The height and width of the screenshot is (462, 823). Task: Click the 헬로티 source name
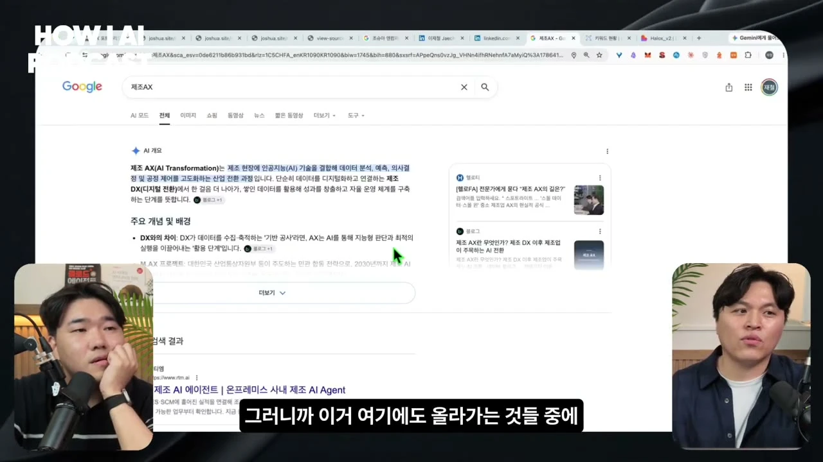473,178
